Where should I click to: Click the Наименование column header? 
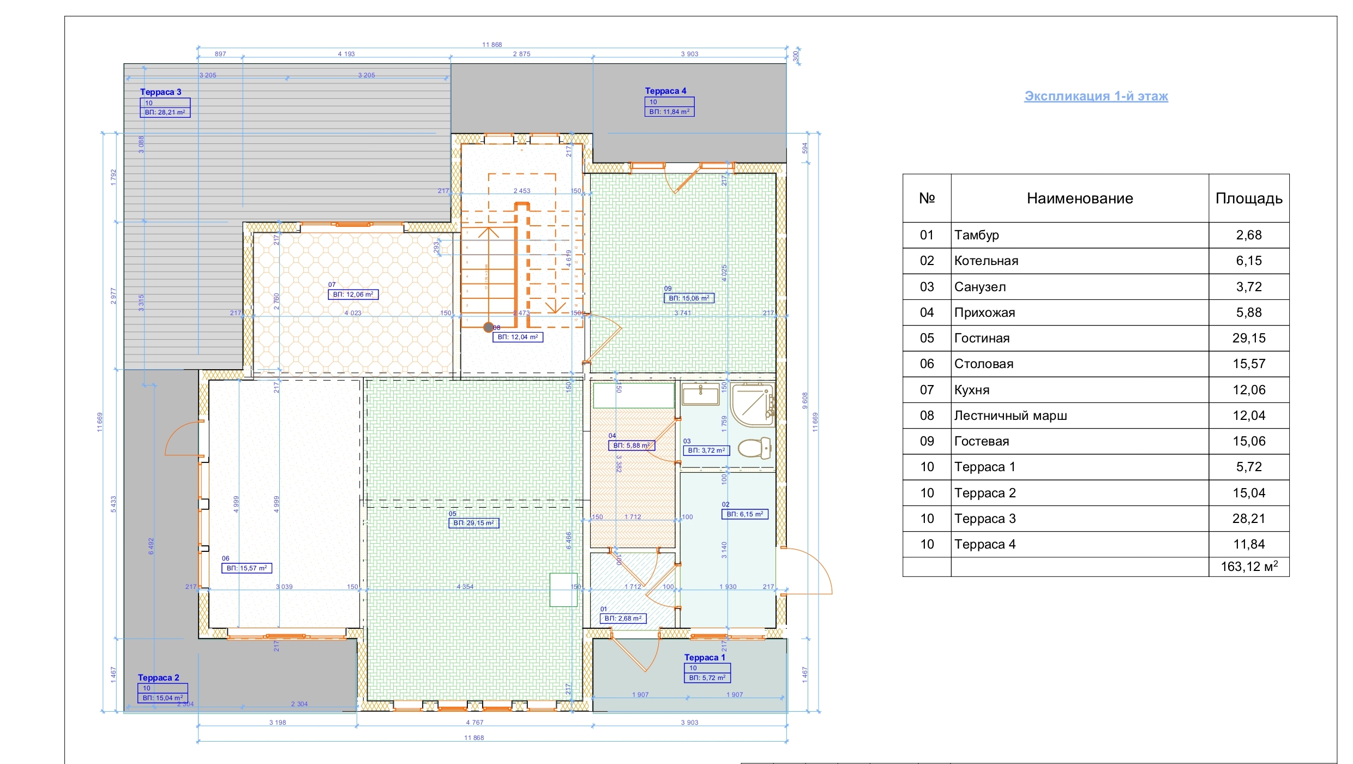pyautogui.click(x=1079, y=198)
